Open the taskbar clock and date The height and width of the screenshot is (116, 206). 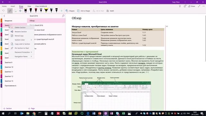click(195, 113)
